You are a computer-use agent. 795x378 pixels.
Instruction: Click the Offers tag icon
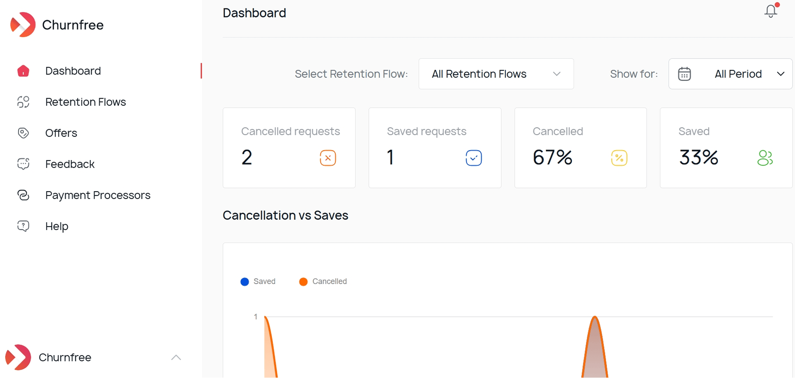coord(23,133)
